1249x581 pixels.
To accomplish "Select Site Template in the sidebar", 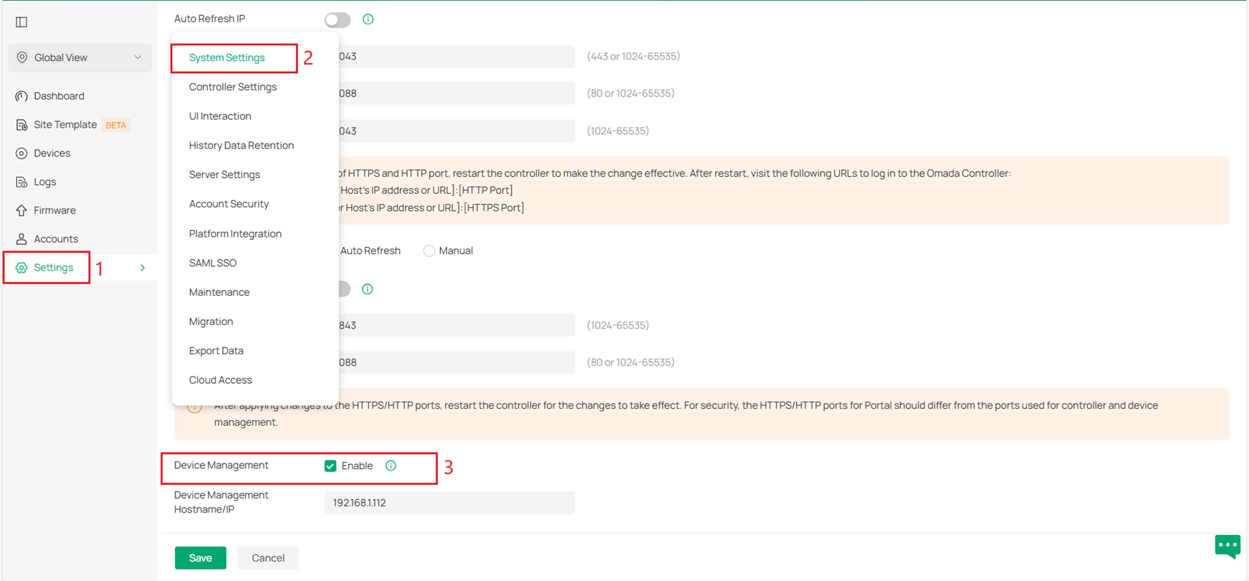I will point(65,124).
